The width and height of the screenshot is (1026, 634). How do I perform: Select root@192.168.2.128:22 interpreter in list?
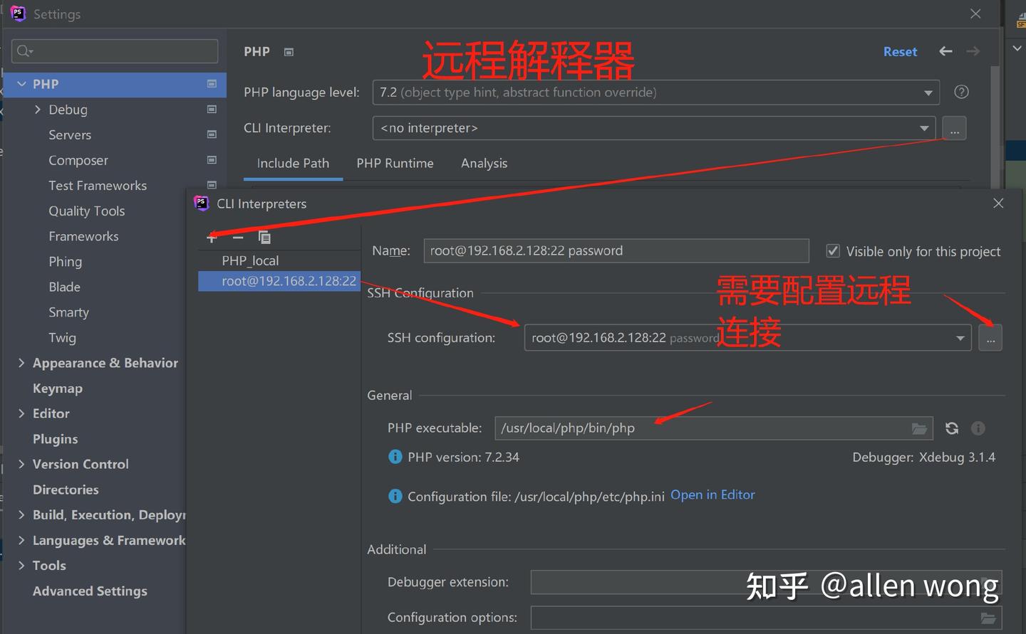[279, 281]
